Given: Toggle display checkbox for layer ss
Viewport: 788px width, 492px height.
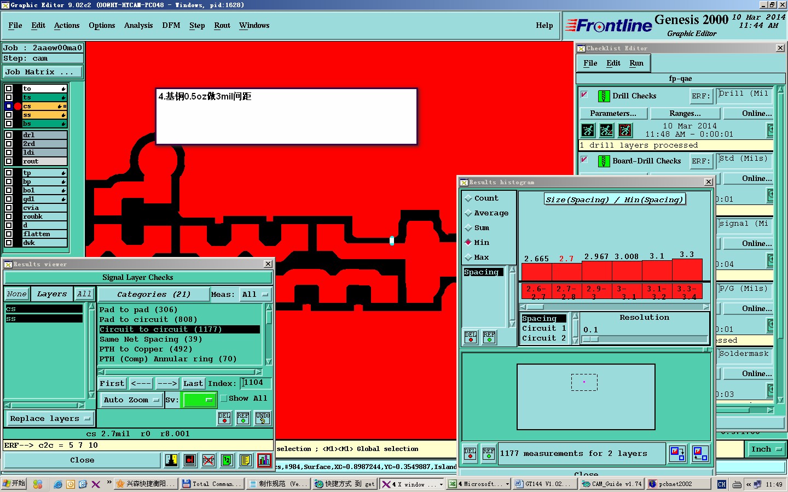Looking at the screenshot, I should click(x=9, y=115).
